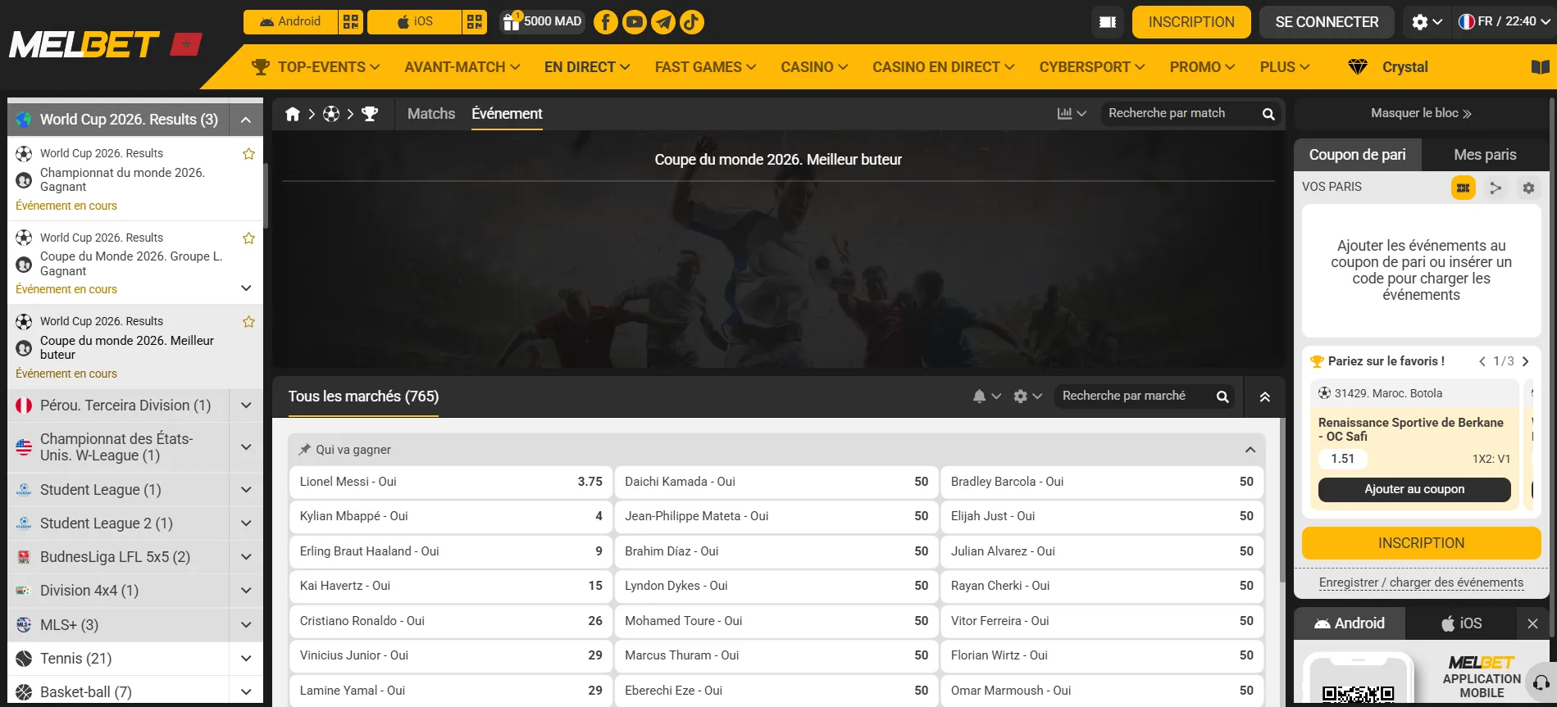Collapse all markets double-chevron
1557x707 pixels.
[1264, 397]
